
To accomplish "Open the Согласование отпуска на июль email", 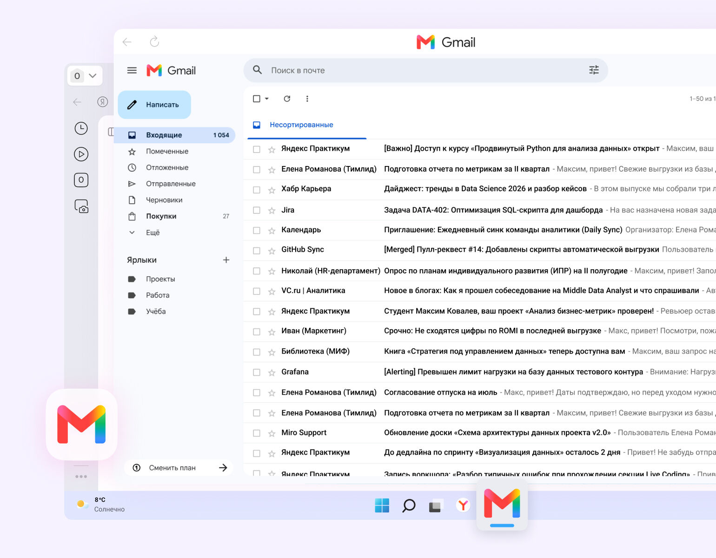I will click(x=480, y=392).
